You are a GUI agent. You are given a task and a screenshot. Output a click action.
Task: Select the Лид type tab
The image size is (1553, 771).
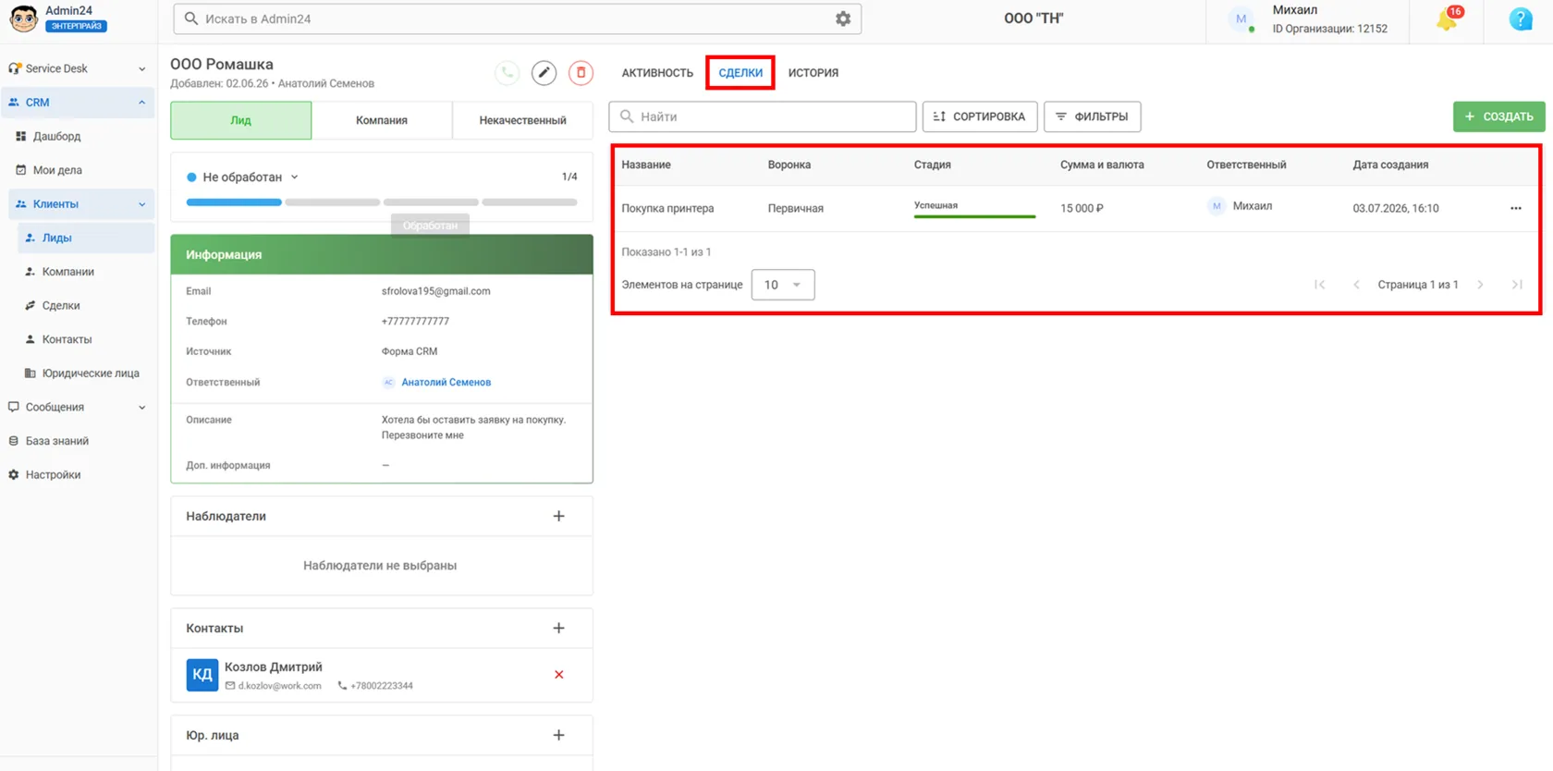point(240,120)
